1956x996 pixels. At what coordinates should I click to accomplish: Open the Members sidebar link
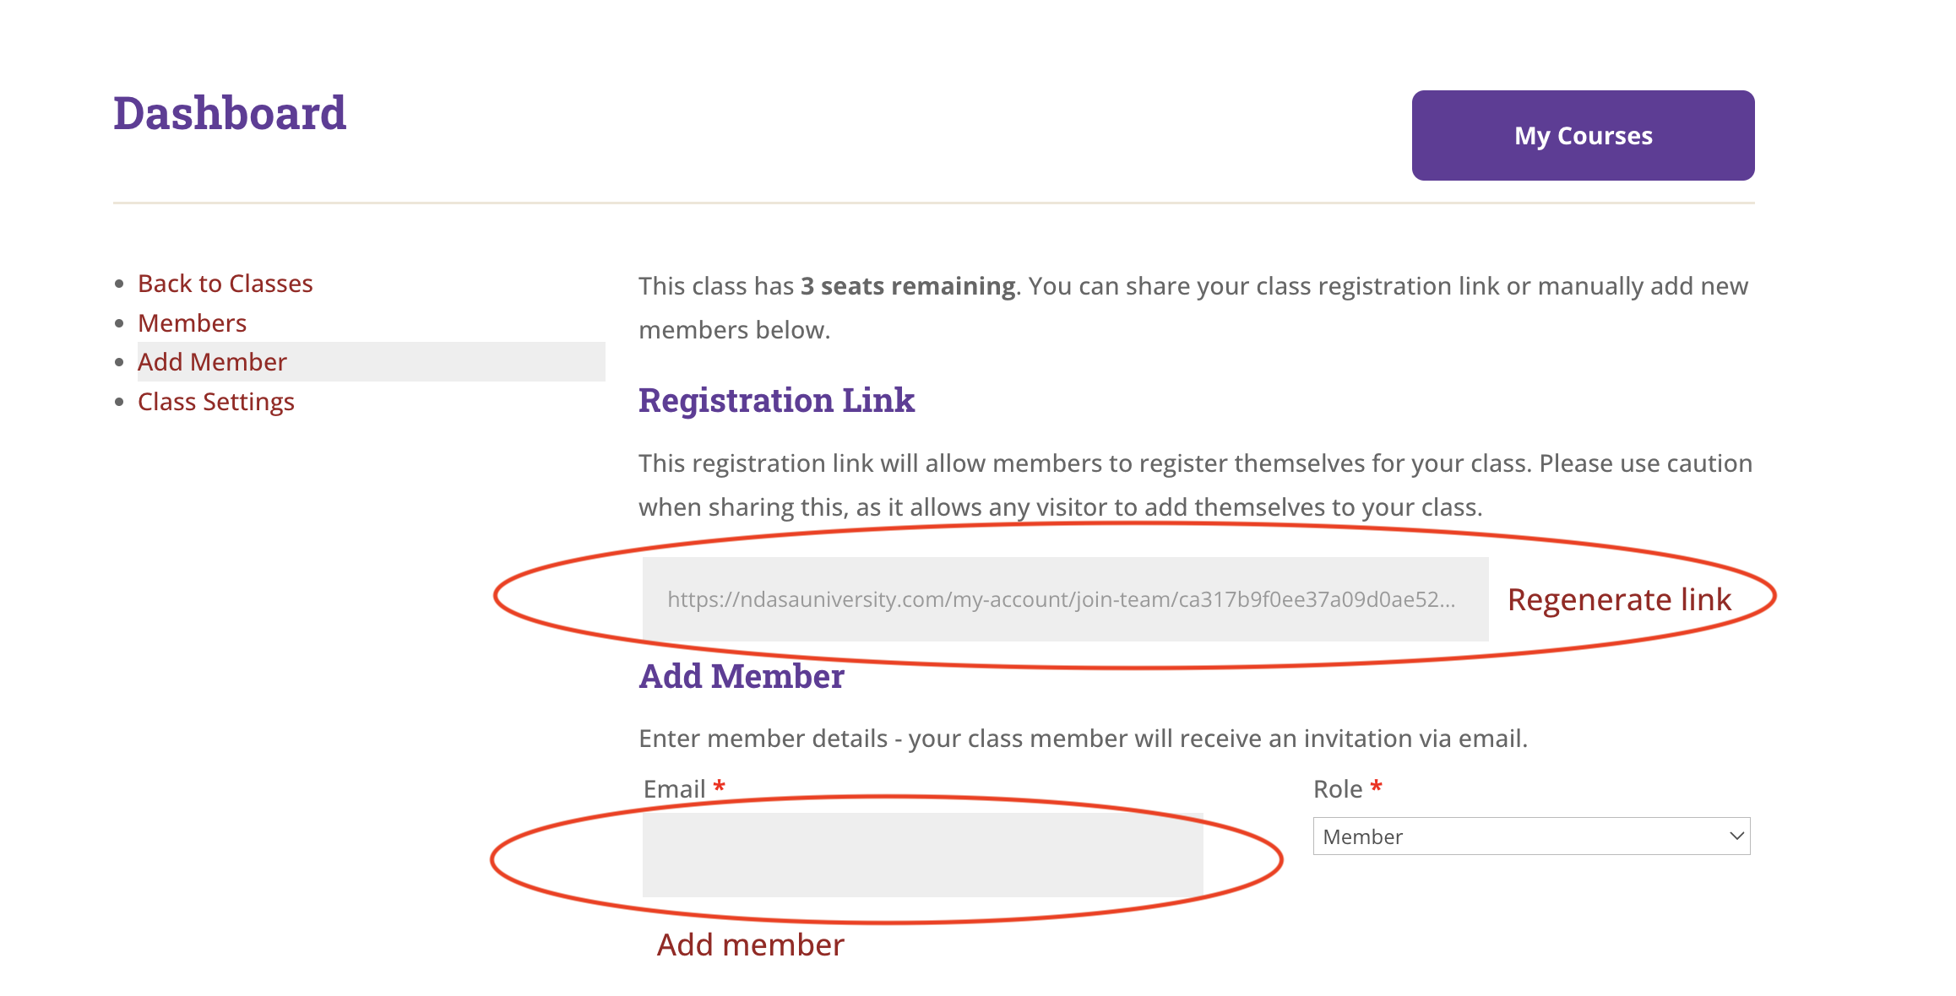[x=192, y=323]
